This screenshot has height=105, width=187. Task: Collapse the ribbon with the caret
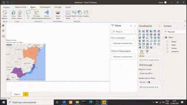(x=185, y=21)
